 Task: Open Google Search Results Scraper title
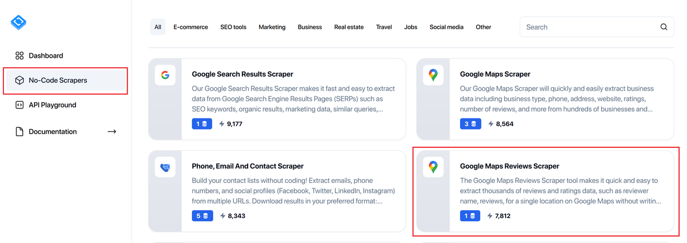243,74
